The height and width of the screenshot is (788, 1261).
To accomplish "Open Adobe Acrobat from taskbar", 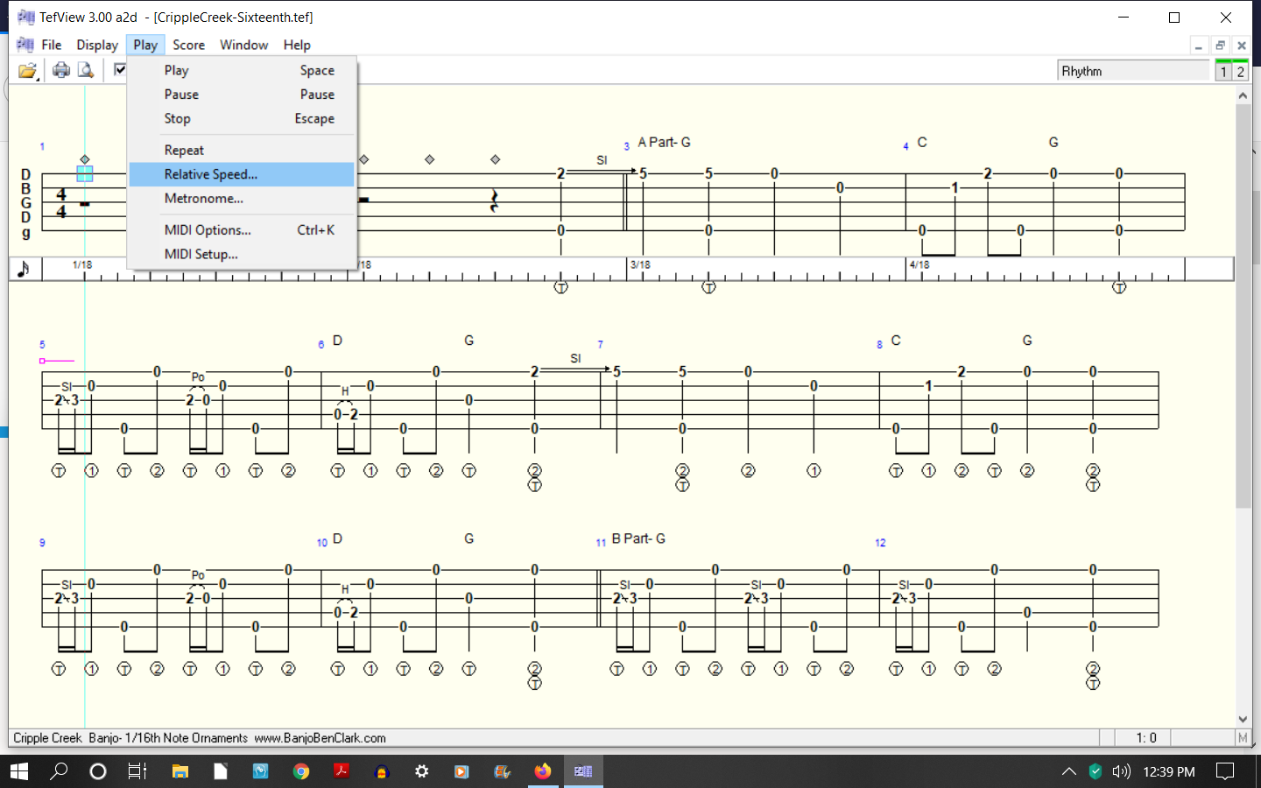I will pyautogui.click(x=342, y=771).
